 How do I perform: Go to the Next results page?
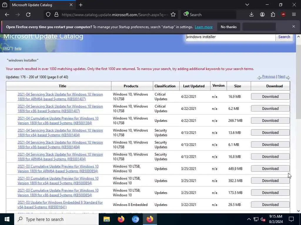(282, 76)
